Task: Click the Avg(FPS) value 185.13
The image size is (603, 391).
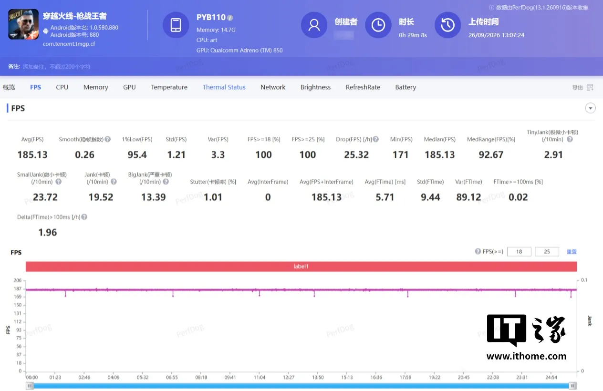Action: pyautogui.click(x=32, y=154)
